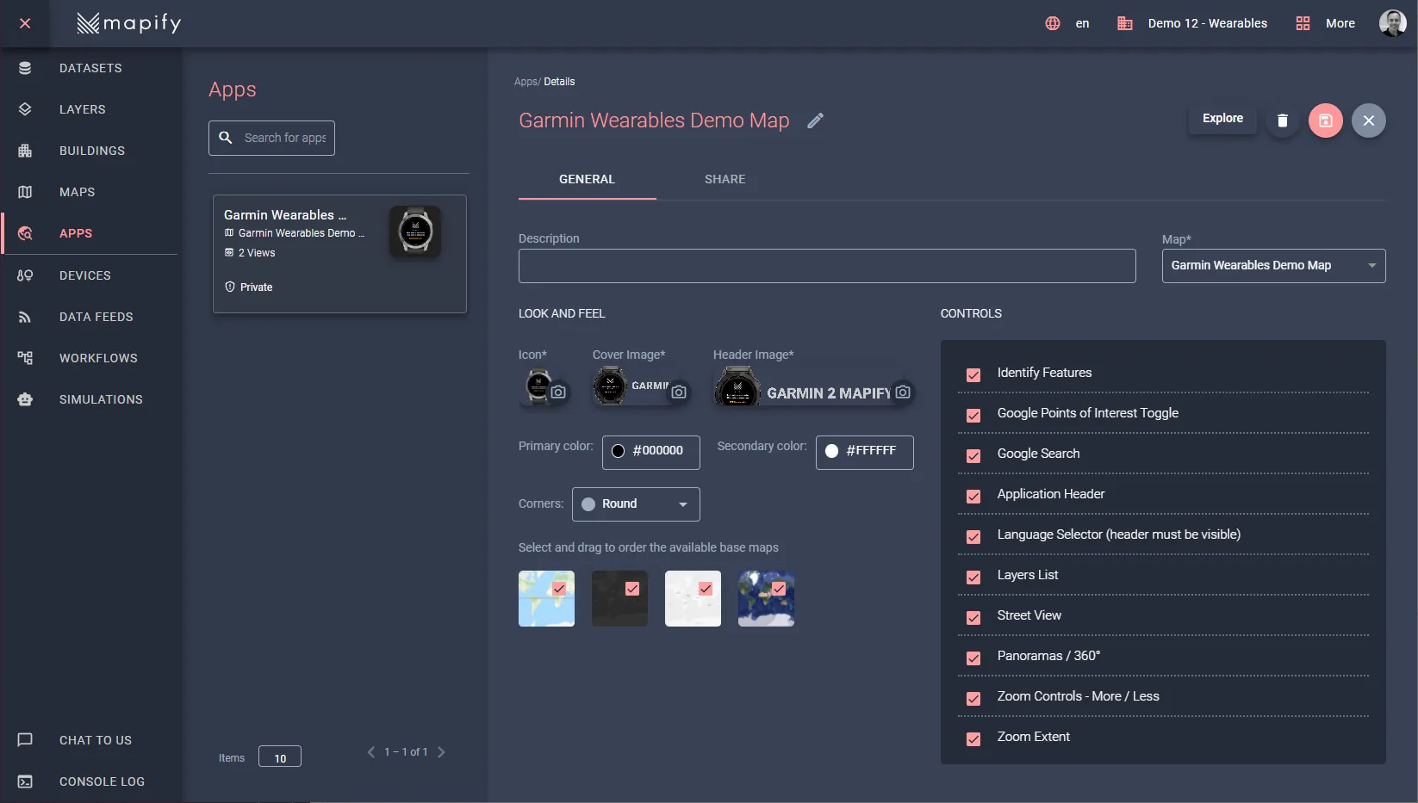Screen dimensions: 1418x803
Task: Open the Devices sidebar icon
Action: click(x=25, y=275)
